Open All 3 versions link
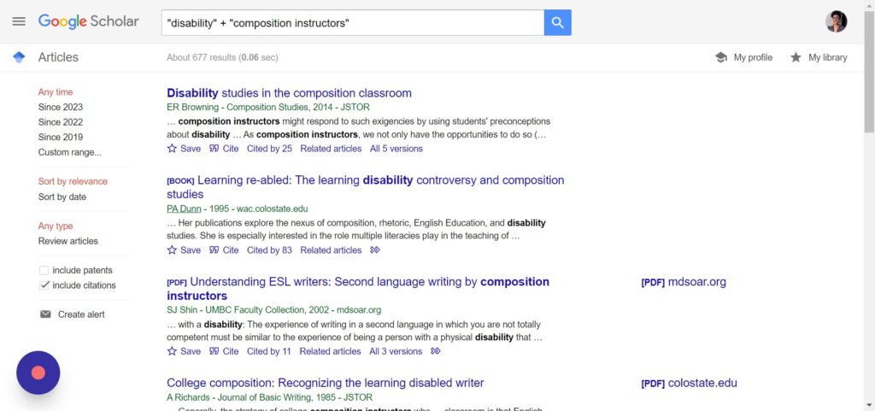Image resolution: width=875 pixels, height=411 pixels. (x=396, y=351)
